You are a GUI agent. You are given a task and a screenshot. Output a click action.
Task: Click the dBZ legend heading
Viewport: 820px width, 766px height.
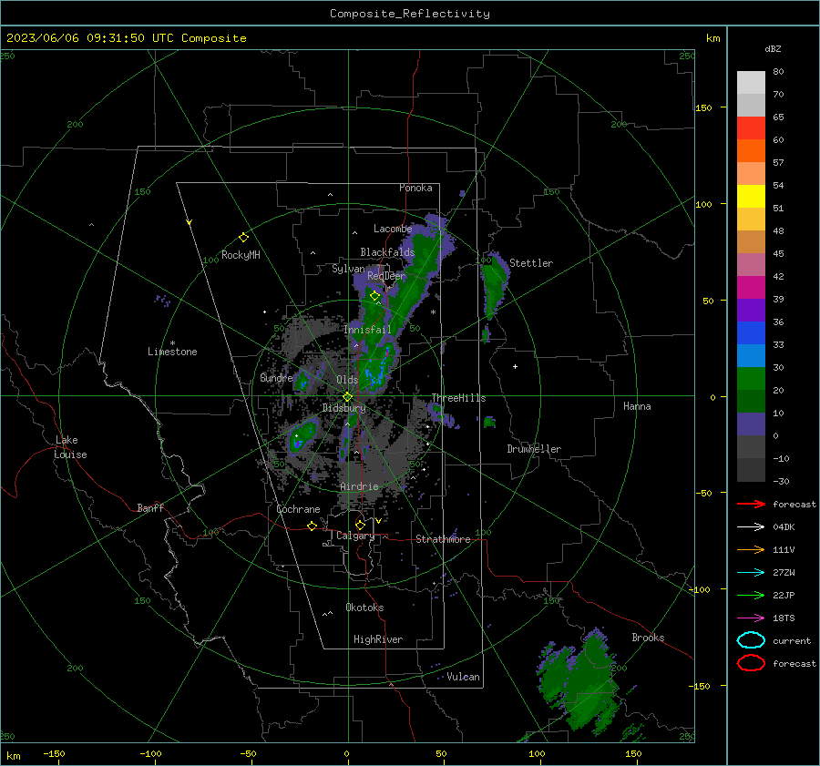pyautogui.click(x=773, y=48)
